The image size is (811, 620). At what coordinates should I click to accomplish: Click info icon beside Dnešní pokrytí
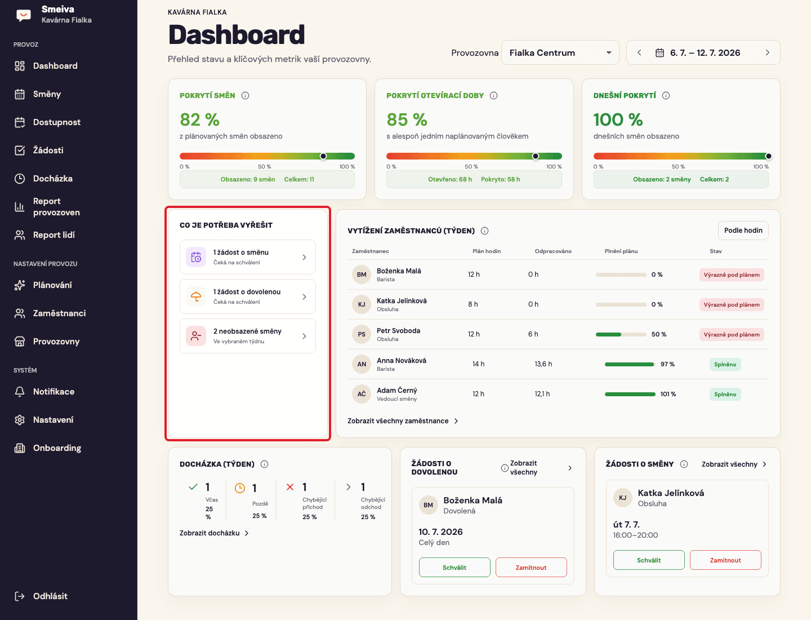[666, 96]
